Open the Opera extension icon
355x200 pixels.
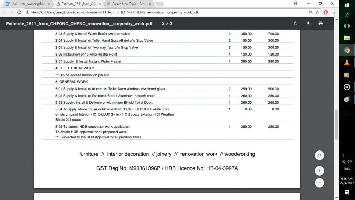326,12
